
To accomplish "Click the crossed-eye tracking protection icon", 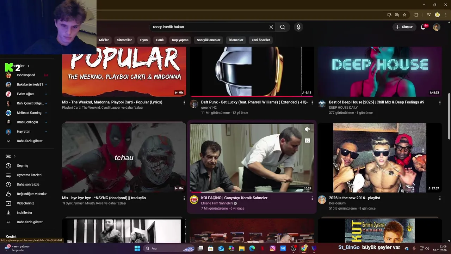I will point(397,15).
